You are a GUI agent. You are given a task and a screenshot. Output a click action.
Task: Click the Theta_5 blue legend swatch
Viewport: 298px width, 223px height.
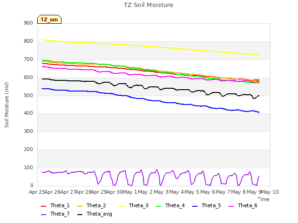[195, 206]
